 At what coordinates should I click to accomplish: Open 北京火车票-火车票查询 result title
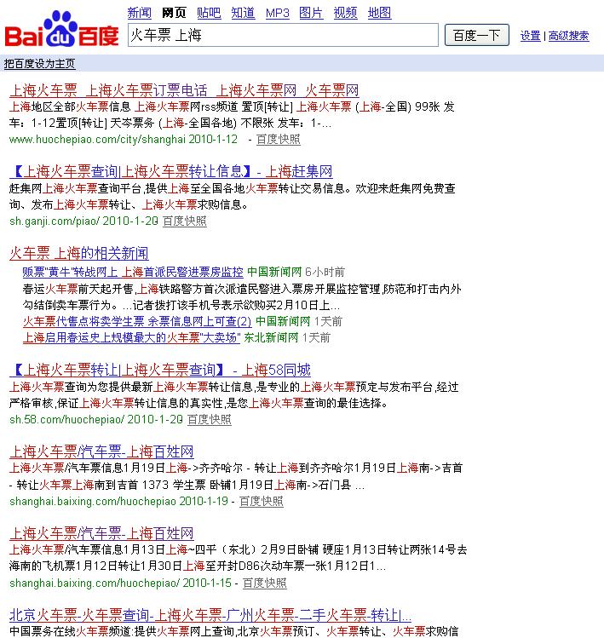[210, 615]
